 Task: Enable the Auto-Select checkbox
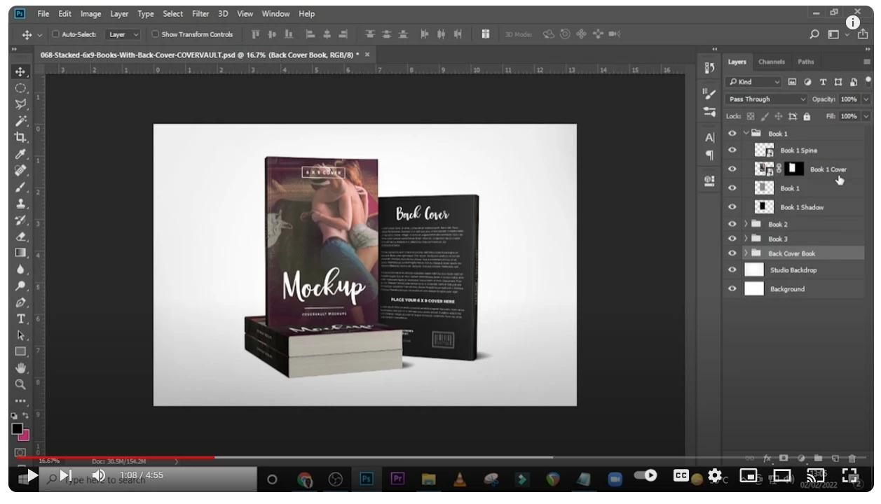point(56,34)
